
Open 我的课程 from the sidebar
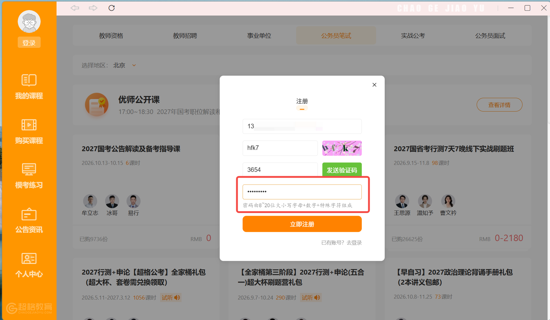pyautogui.click(x=29, y=87)
